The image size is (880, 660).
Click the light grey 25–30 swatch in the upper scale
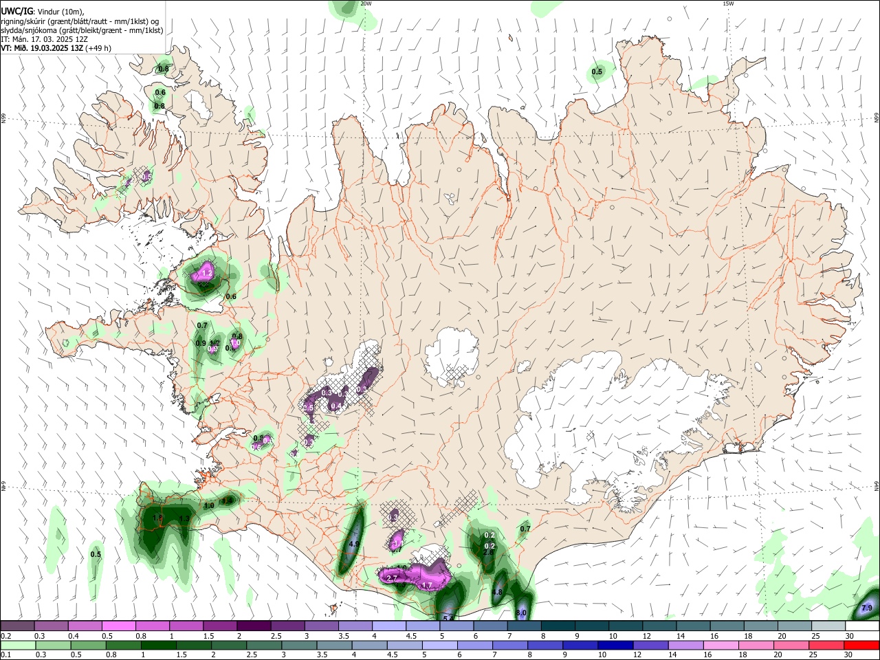point(828,626)
